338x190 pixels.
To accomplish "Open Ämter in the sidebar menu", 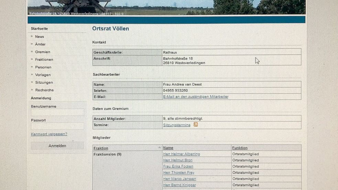I will tap(40, 44).
